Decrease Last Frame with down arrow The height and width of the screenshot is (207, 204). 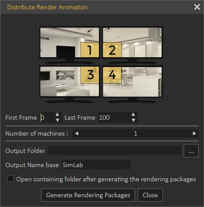coord(133,120)
